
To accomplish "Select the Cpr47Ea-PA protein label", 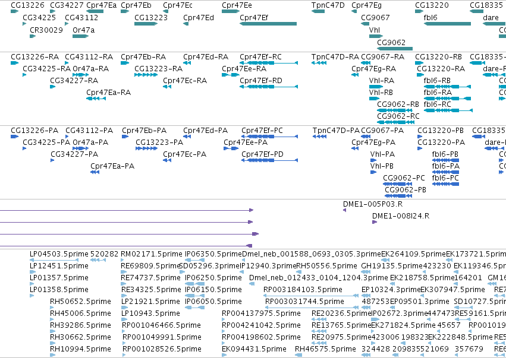I will pos(112,166).
